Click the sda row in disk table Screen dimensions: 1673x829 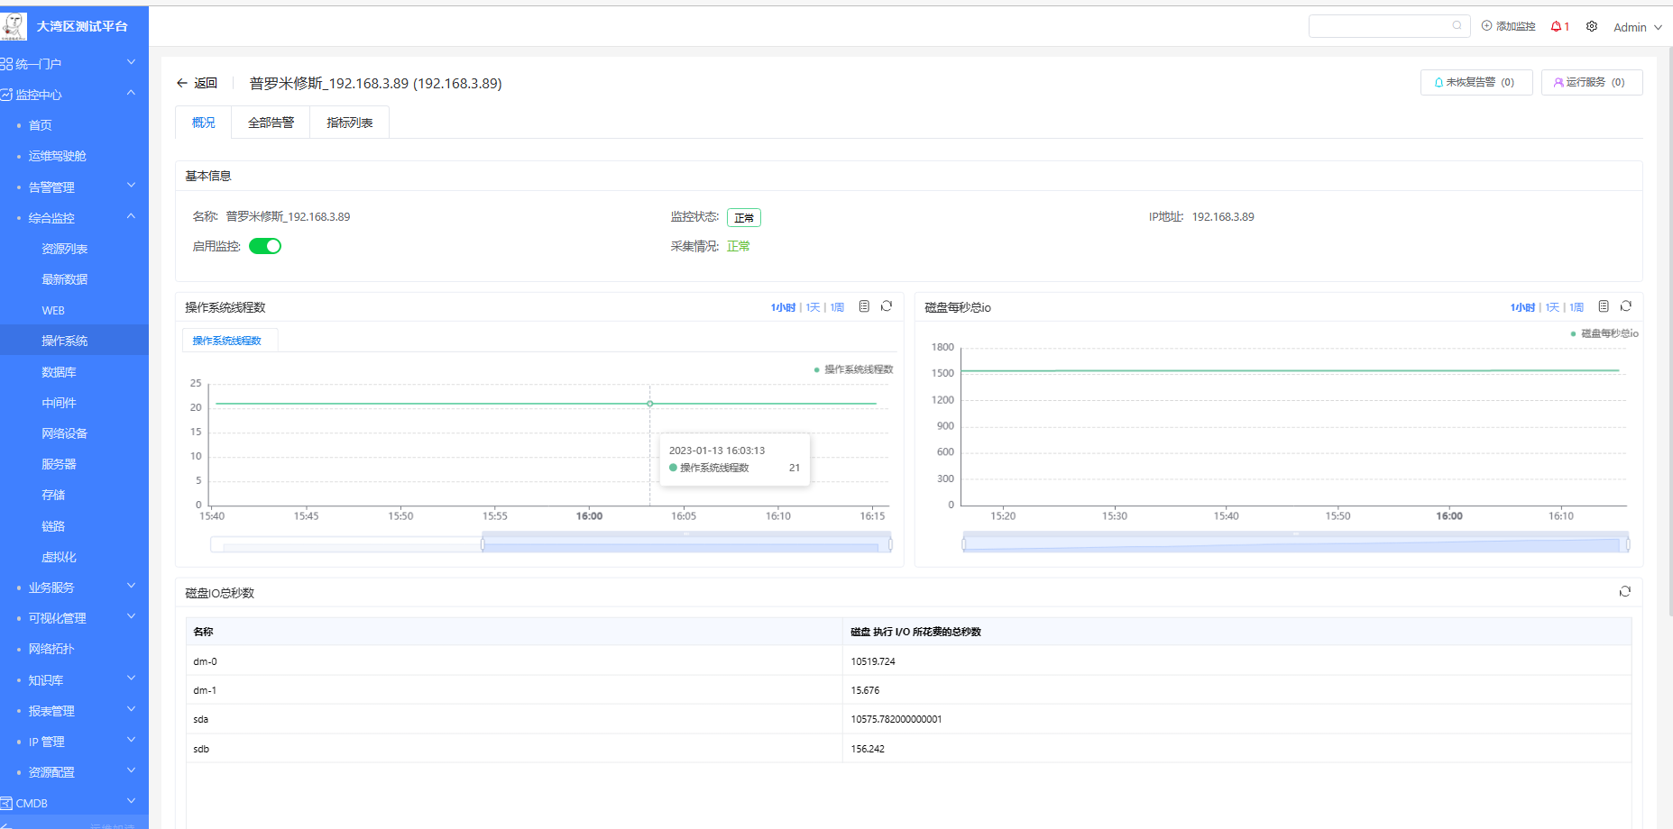point(908,719)
